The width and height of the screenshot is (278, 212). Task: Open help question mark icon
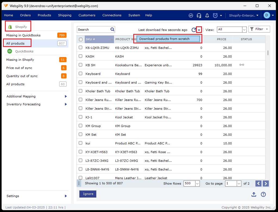pos(263,194)
